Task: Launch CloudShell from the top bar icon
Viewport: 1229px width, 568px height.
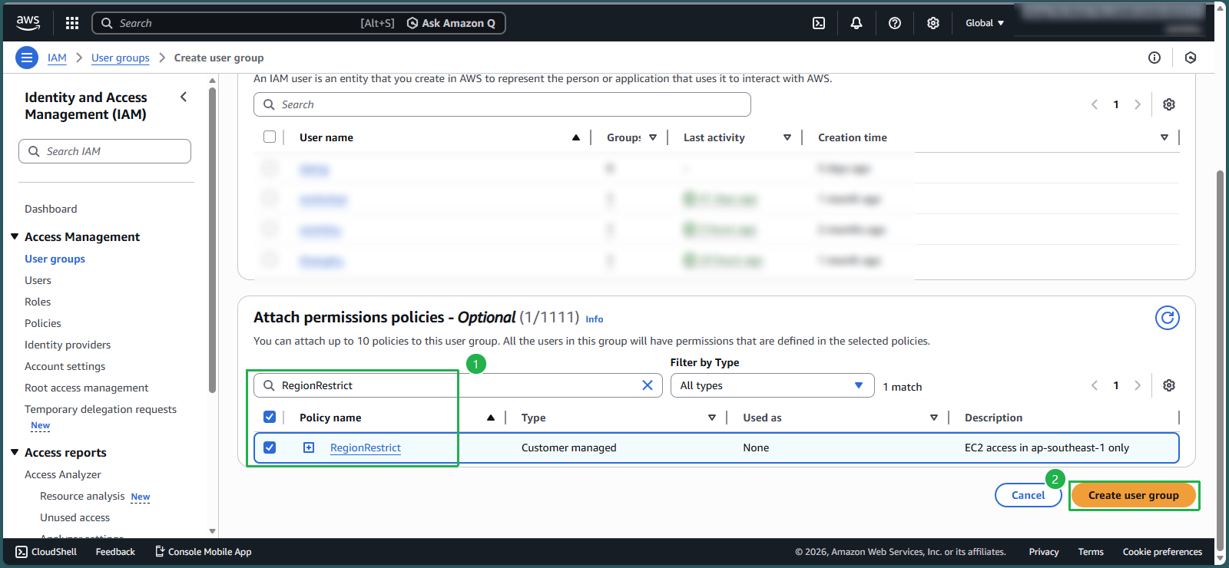Action: (x=819, y=23)
